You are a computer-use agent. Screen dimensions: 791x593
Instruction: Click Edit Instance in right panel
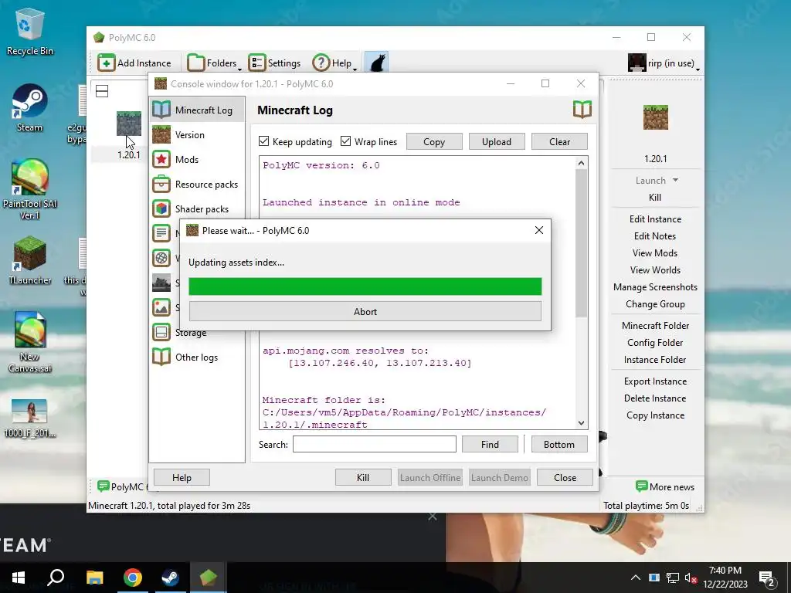coord(655,219)
